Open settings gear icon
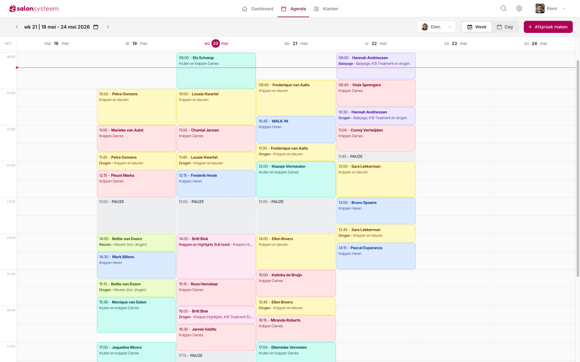The height and width of the screenshot is (362, 580). point(519,8)
